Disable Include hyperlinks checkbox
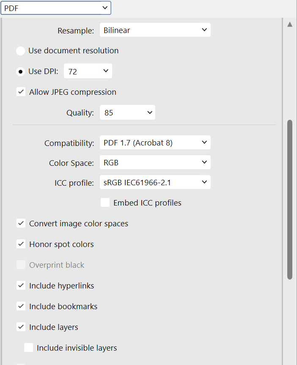 (x=21, y=285)
